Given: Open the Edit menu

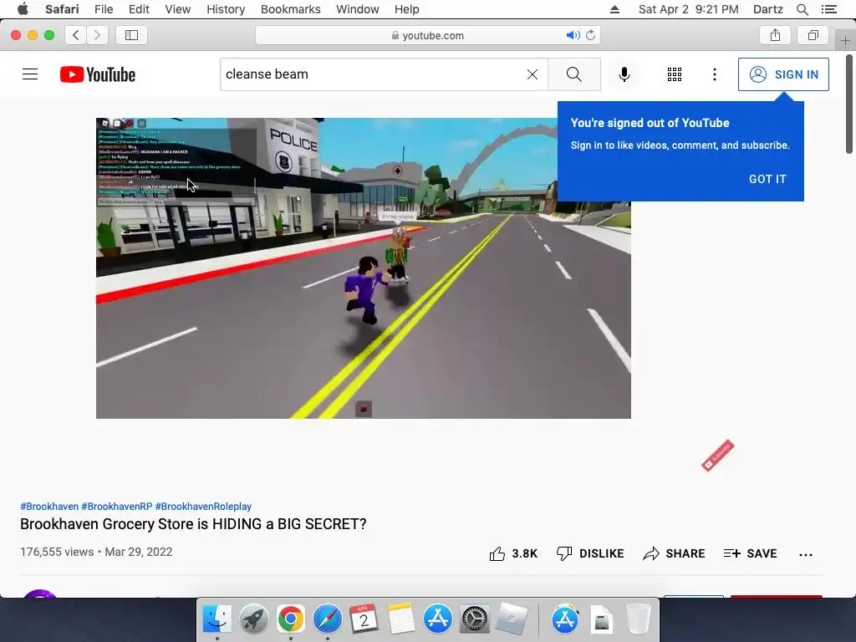Looking at the screenshot, I should 139,9.
